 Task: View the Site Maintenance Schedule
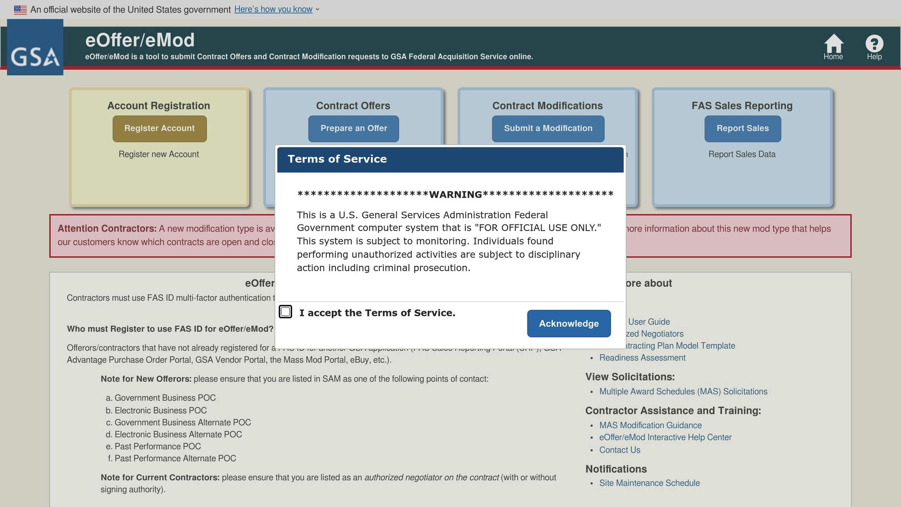(x=649, y=483)
